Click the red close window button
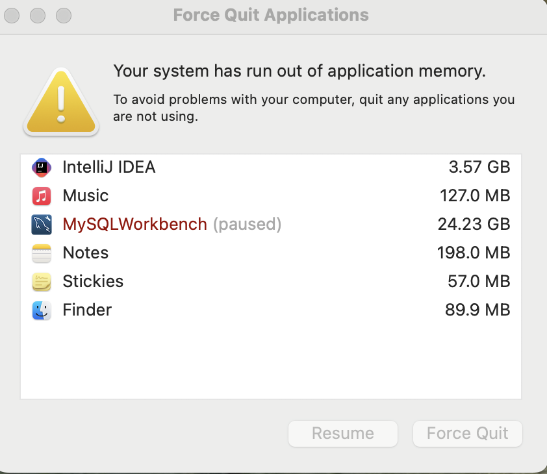 (12, 15)
